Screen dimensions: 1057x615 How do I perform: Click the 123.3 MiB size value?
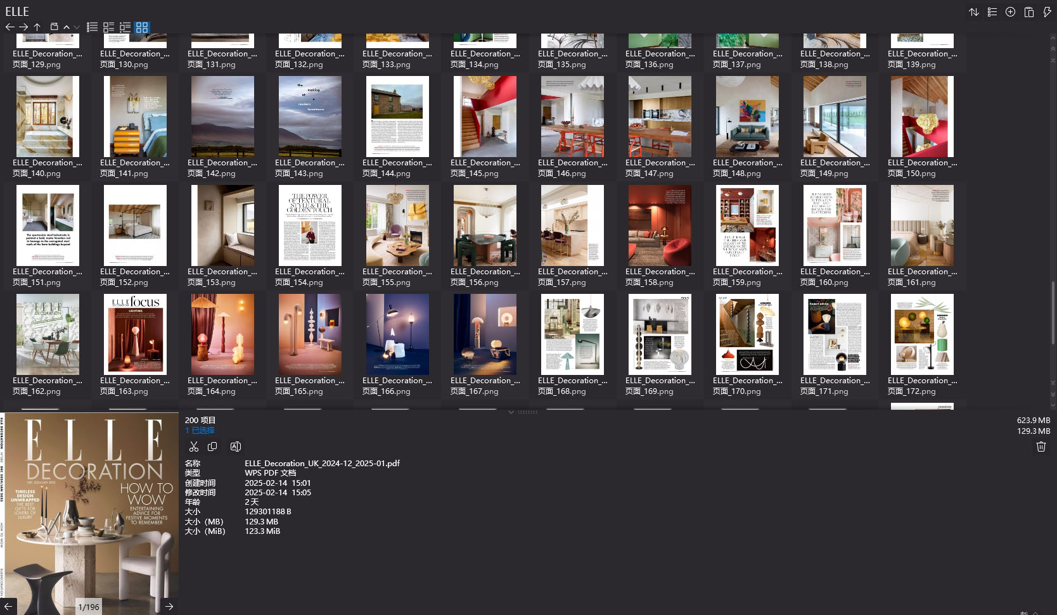[x=262, y=531]
